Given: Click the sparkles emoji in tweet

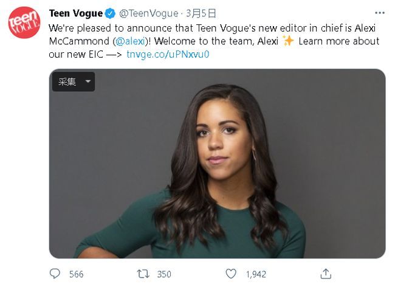Looking at the screenshot, I should click(x=288, y=41).
